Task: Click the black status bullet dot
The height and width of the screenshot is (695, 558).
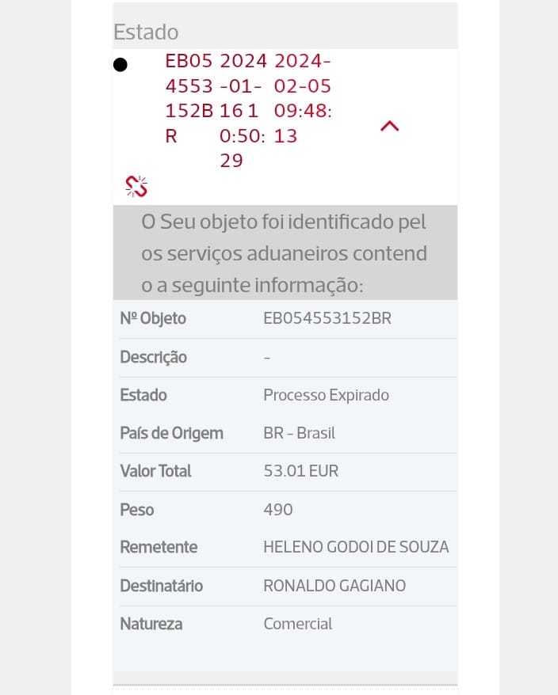Action: (x=120, y=65)
